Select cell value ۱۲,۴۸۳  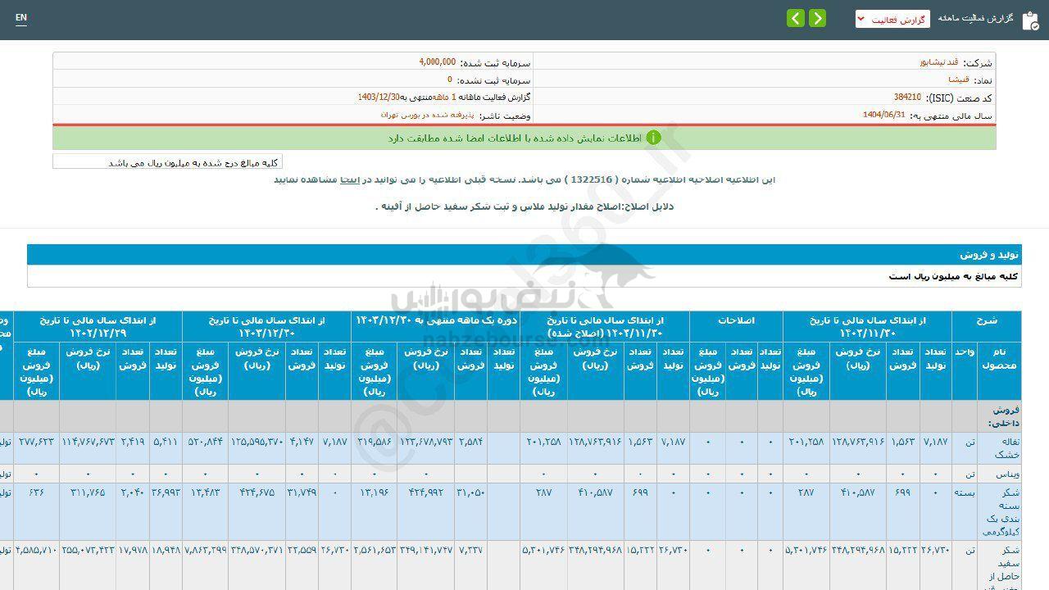tap(206, 492)
